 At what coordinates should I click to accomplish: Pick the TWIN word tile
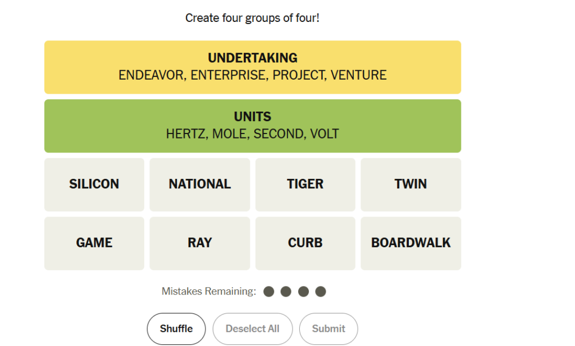pos(410,184)
